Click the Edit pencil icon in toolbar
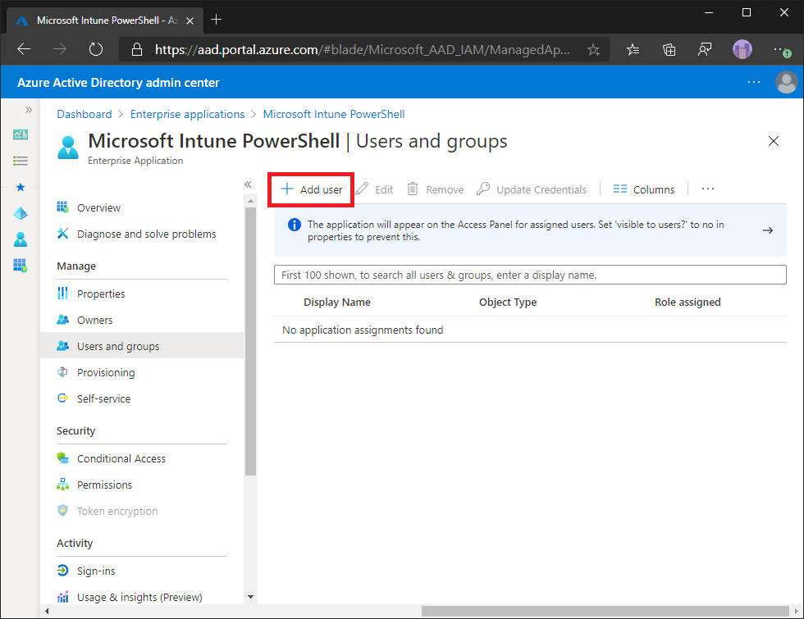The width and height of the screenshot is (804, 619). coord(362,189)
